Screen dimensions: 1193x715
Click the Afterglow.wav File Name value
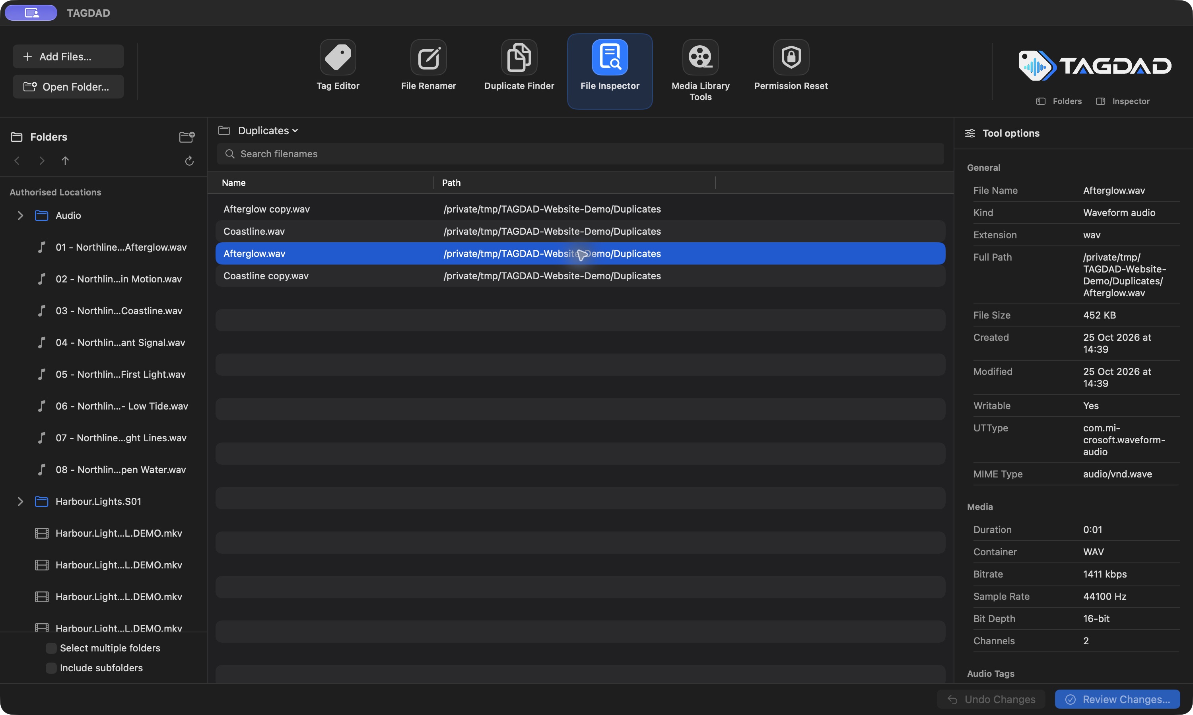point(1114,190)
